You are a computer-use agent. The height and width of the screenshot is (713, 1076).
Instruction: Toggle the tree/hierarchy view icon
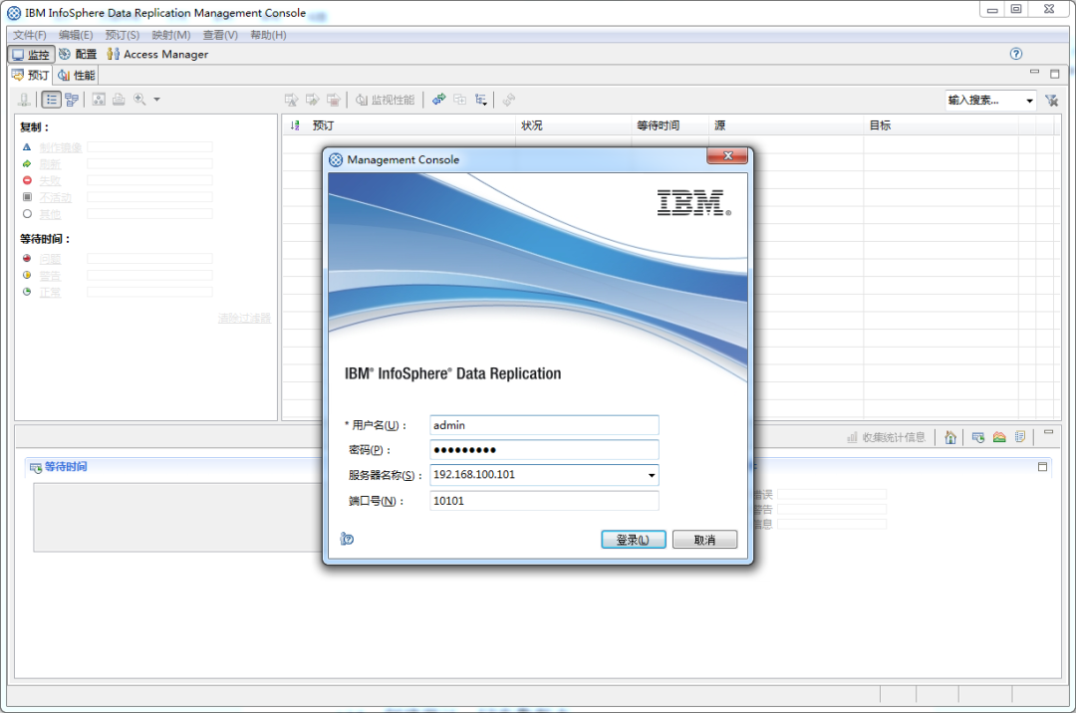(x=72, y=100)
